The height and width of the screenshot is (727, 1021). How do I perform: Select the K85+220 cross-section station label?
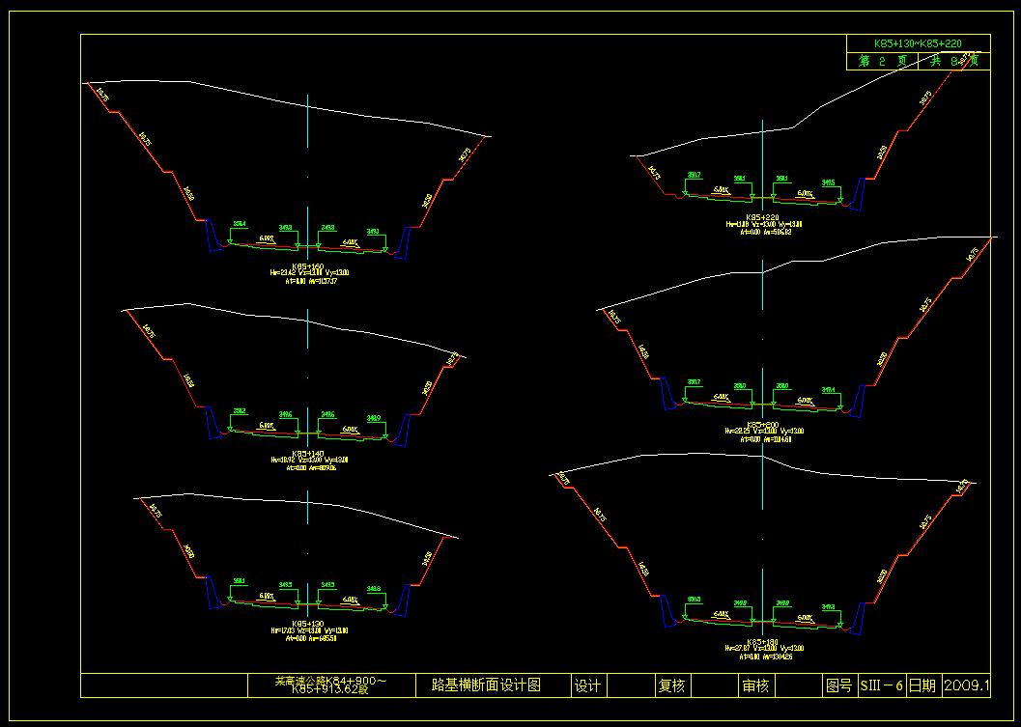[762, 217]
